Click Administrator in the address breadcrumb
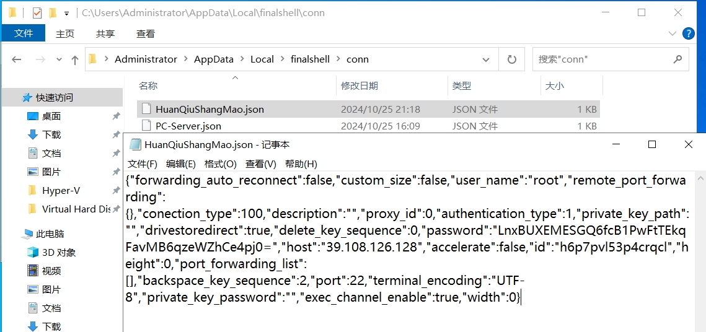This screenshot has height=332, width=706. click(146, 59)
